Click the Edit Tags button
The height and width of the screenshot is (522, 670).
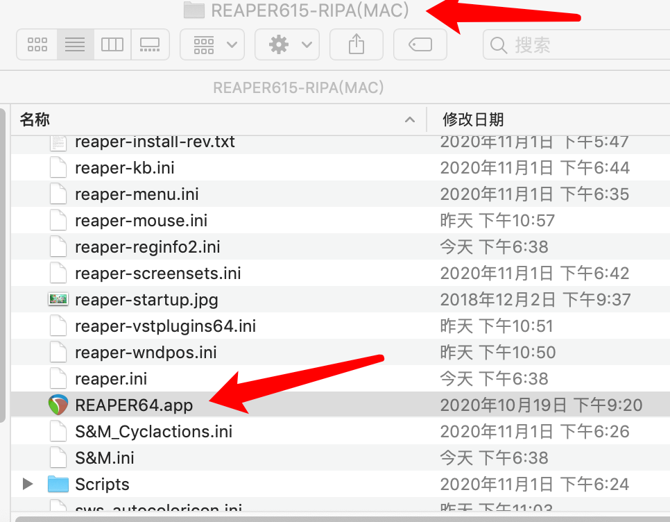click(420, 44)
